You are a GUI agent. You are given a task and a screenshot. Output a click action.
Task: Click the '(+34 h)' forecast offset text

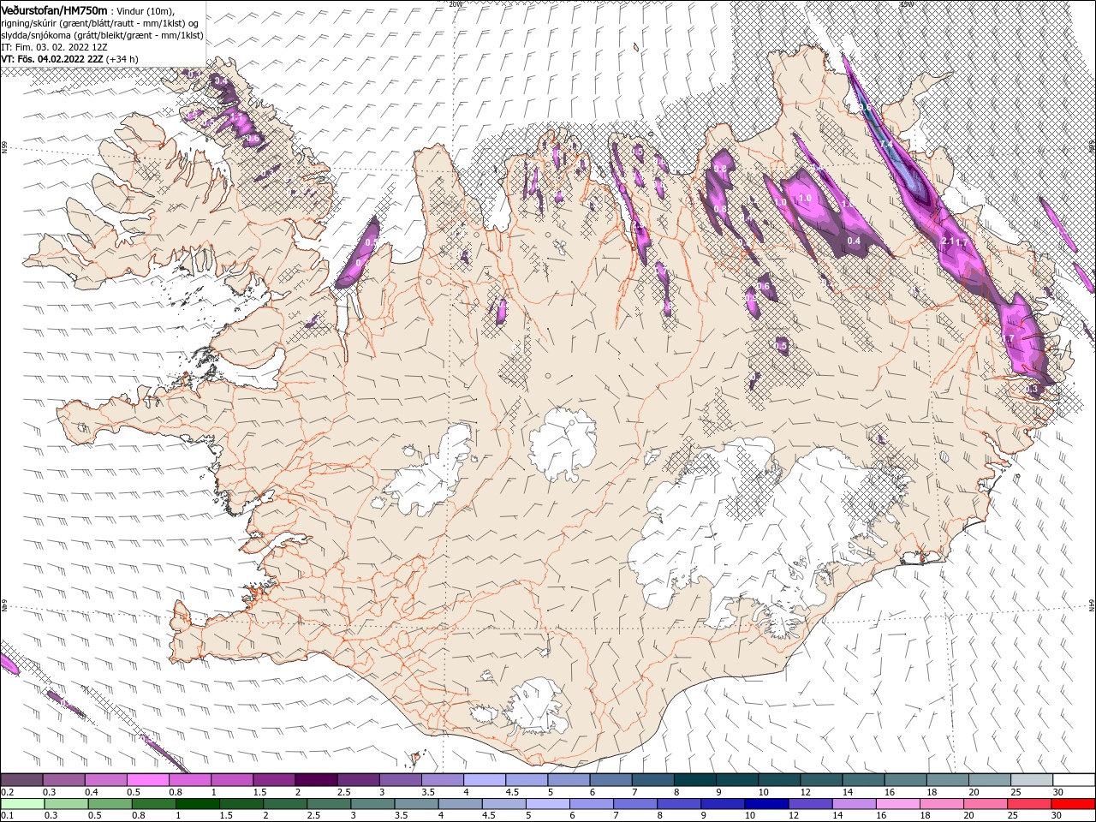(x=122, y=59)
